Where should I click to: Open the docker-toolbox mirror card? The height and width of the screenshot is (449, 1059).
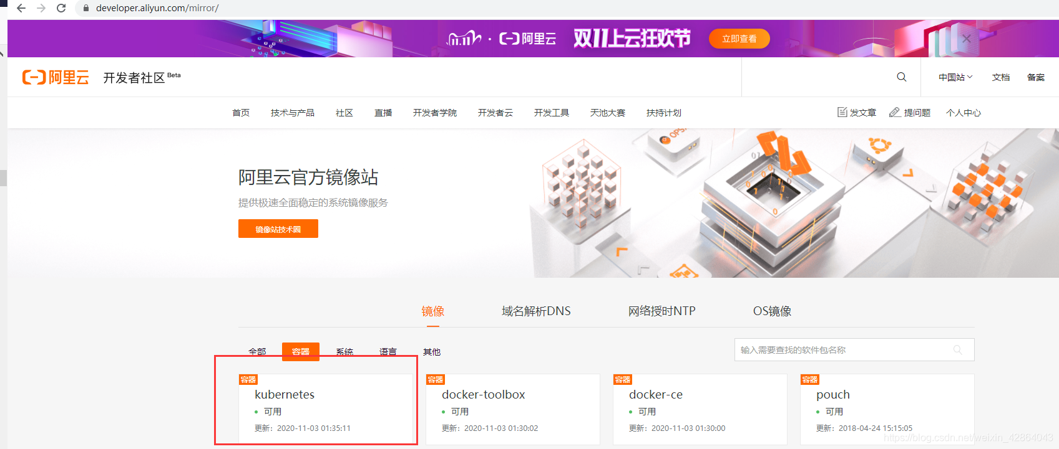point(513,409)
